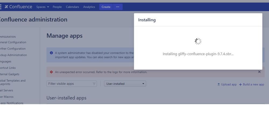Viewport: 269px width, 138px height.
Task: Open the Spaces dropdown menu
Action: 43,7
